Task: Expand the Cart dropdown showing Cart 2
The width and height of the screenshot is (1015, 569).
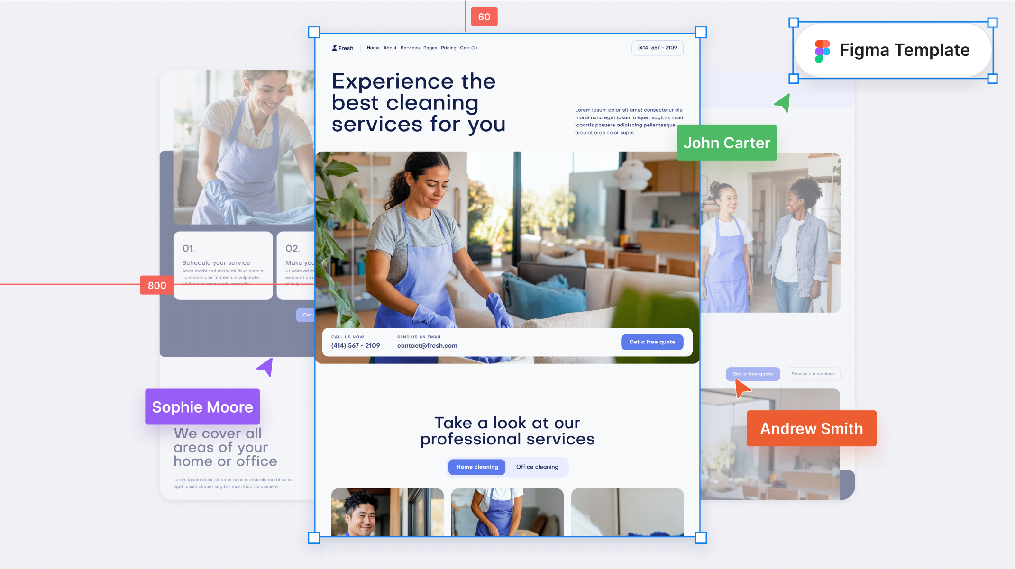Action: (468, 47)
